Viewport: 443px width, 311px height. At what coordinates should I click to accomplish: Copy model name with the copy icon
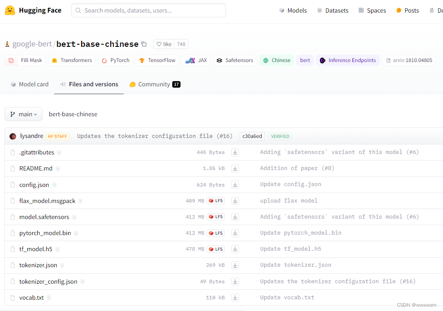pos(144,44)
